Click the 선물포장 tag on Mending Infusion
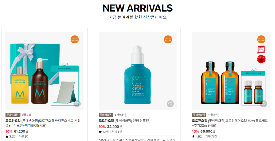This screenshot has height=141, width=275. [x=120, y=115]
